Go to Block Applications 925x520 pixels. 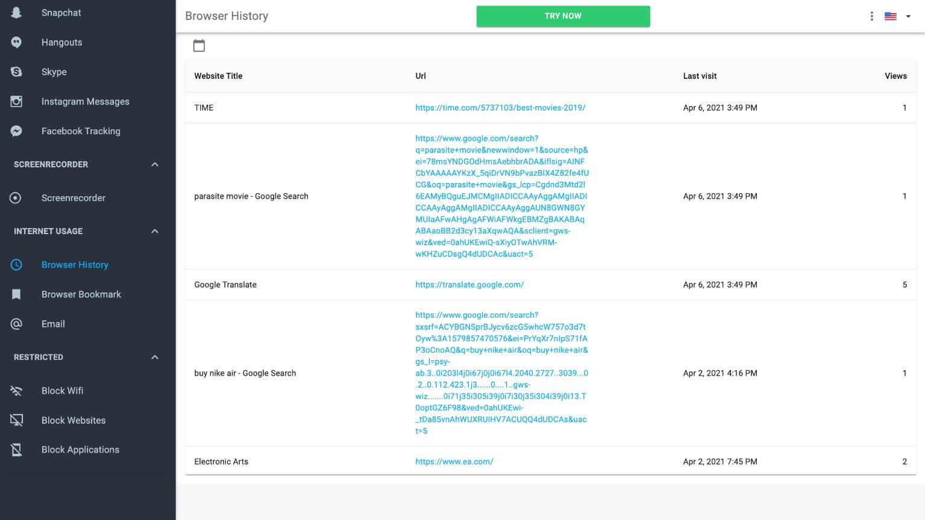coord(80,450)
